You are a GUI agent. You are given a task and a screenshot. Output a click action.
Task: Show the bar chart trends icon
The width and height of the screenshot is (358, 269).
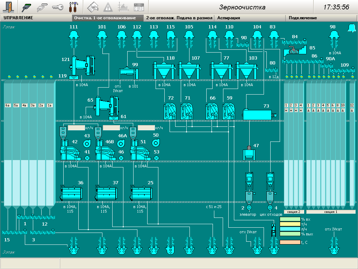pyautogui.click(x=123, y=7)
